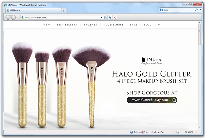Click the site search magnifier icon
This screenshot has height=138, width=205.
click(x=159, y=25)
